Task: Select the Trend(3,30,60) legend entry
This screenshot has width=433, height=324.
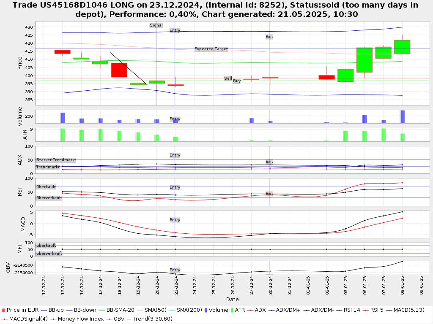Action: [x=153, y=319]
